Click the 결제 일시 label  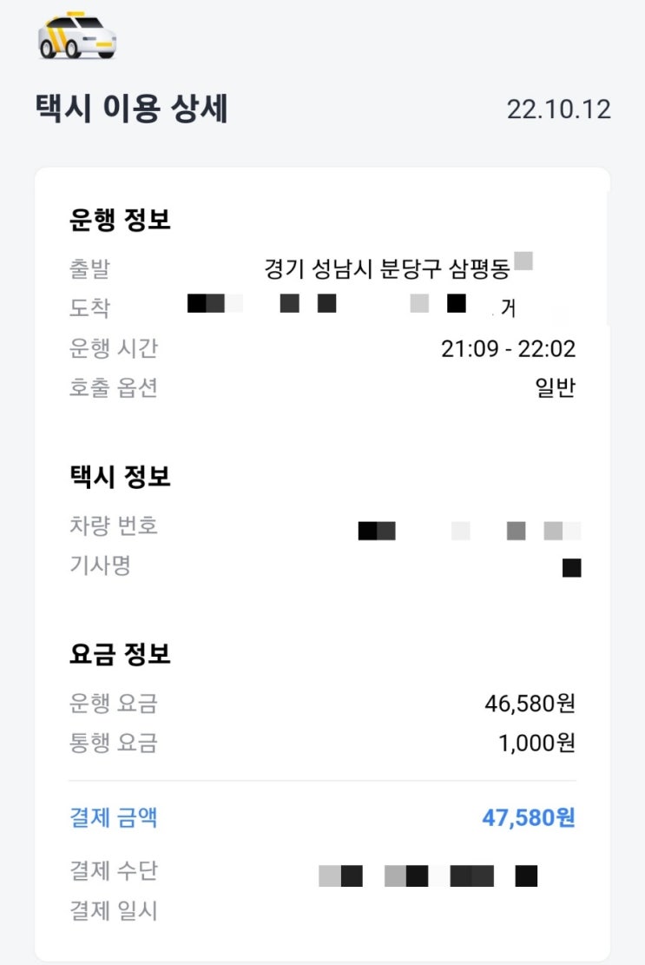(x=113, y=911)
